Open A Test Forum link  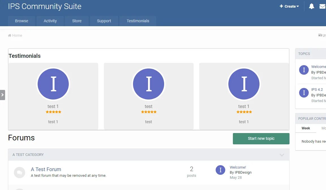(x=46, y=169)
